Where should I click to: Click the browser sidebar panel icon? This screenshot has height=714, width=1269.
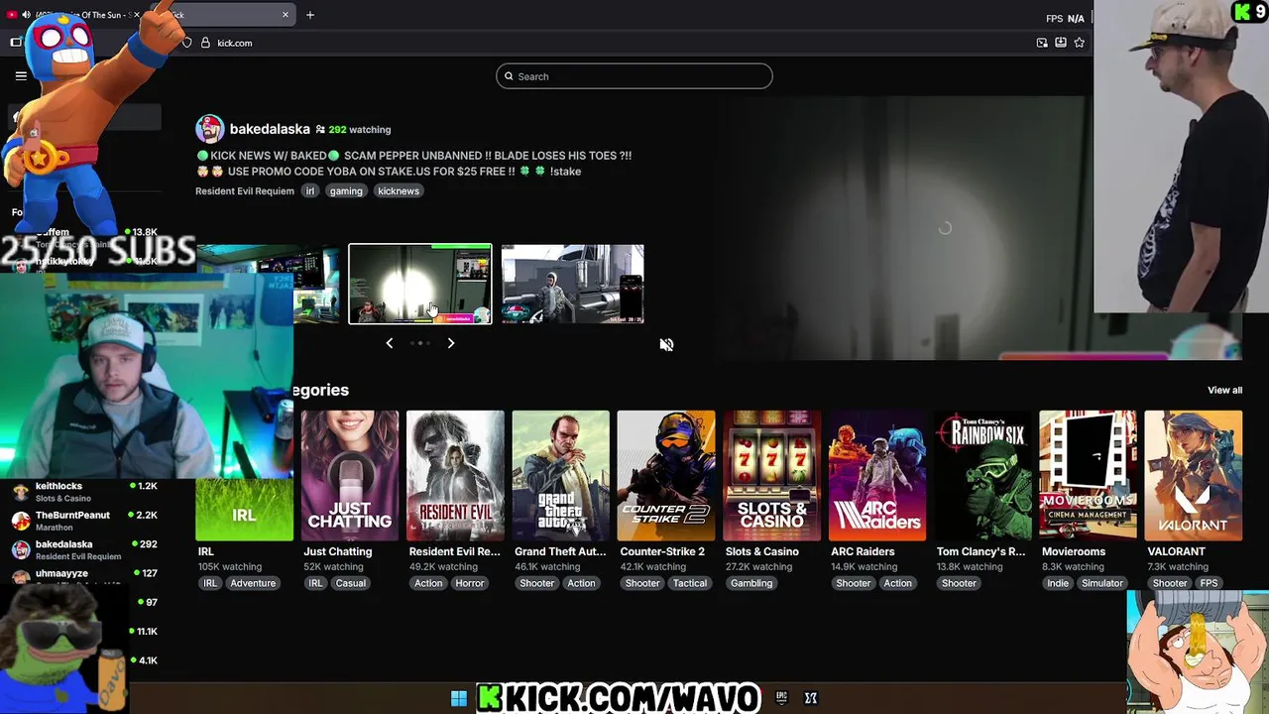[x=16, y=43]
